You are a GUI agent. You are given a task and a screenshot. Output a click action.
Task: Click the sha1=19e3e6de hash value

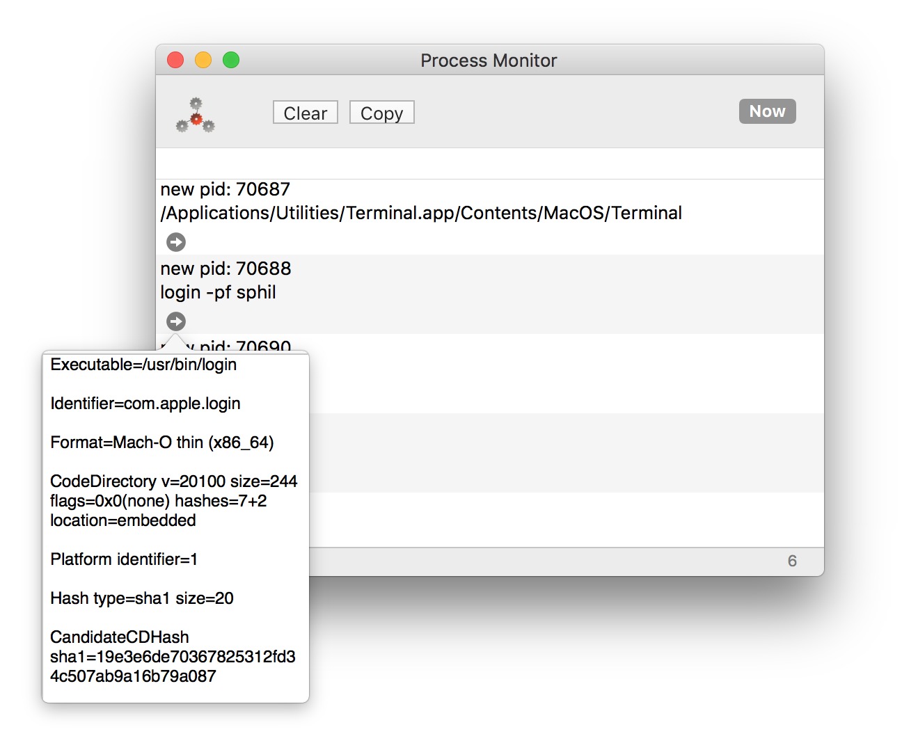(173, 667)
